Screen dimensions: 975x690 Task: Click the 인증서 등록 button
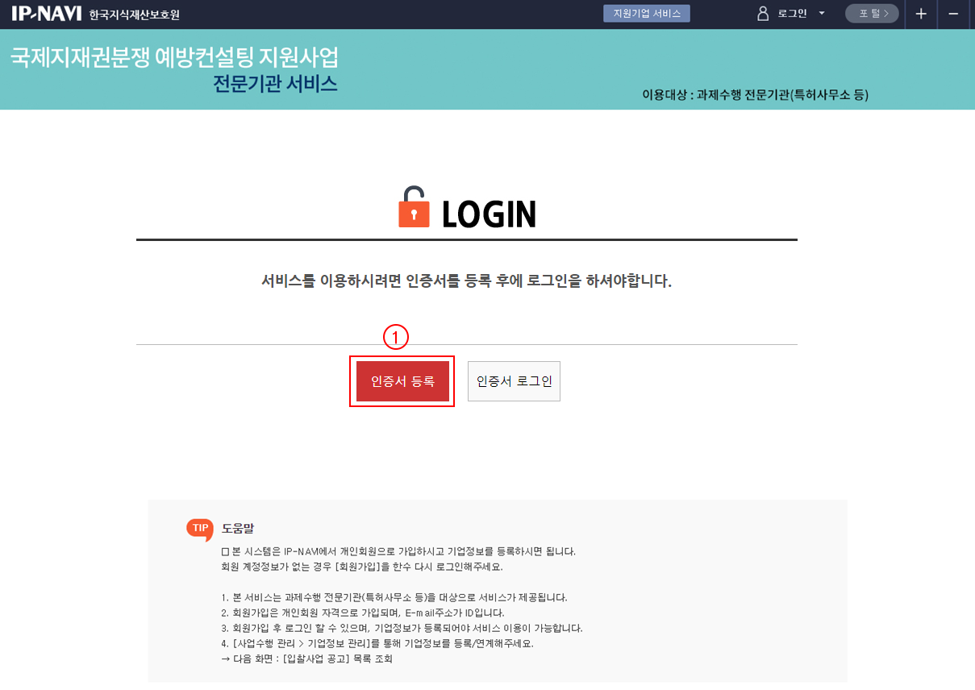click(402, 381)
